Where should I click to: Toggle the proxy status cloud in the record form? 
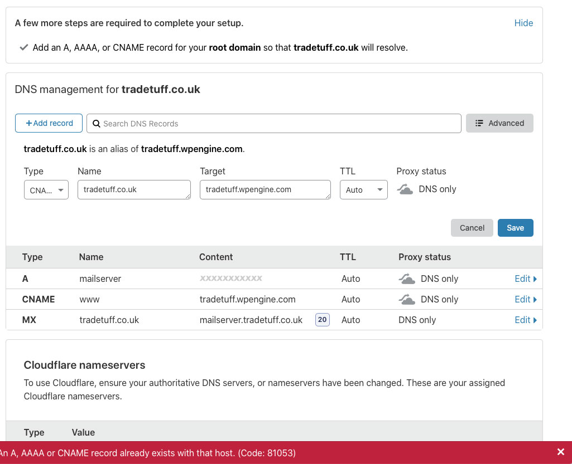coord(405,189)
